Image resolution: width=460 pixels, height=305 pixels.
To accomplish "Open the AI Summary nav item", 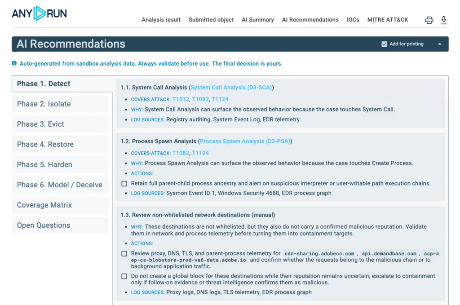I will [258, 20].
